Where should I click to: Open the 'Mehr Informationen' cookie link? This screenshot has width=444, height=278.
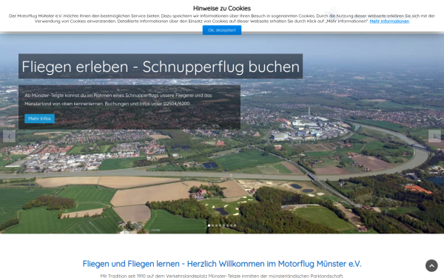[389, 21]
